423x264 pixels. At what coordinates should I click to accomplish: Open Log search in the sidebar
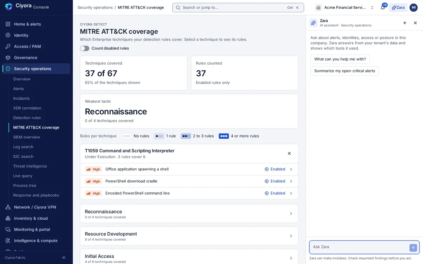click(x=23, y=147)
